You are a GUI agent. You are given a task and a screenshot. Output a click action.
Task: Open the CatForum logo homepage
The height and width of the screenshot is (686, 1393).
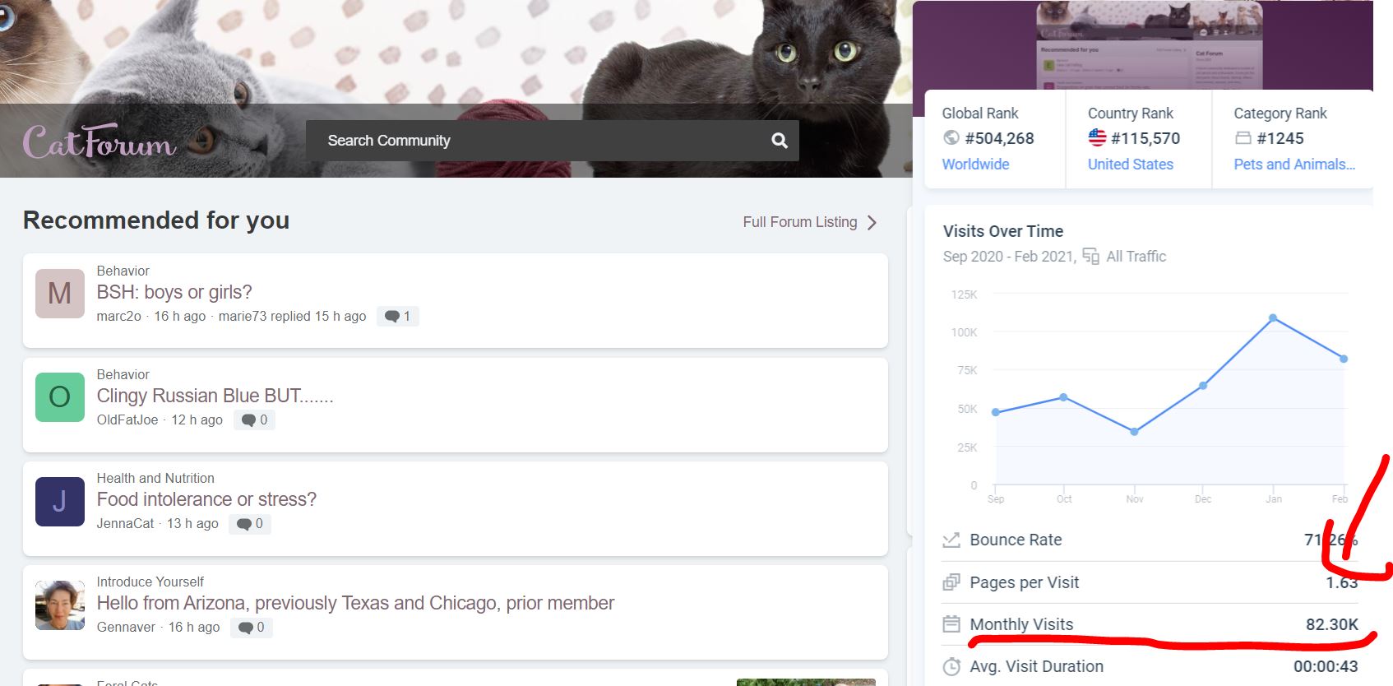[x=99, y=141]
